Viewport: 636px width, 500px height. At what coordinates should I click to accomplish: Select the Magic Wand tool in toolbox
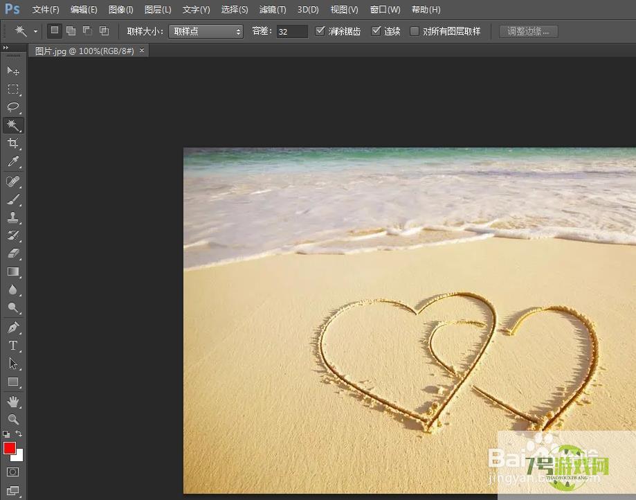point(13,125)
